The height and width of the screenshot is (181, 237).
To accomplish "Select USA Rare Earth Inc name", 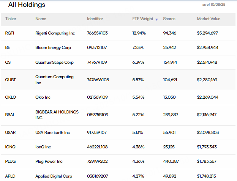I will pos(52,132).
